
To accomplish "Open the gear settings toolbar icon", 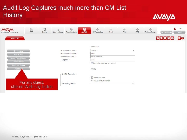I will (165, 38).
